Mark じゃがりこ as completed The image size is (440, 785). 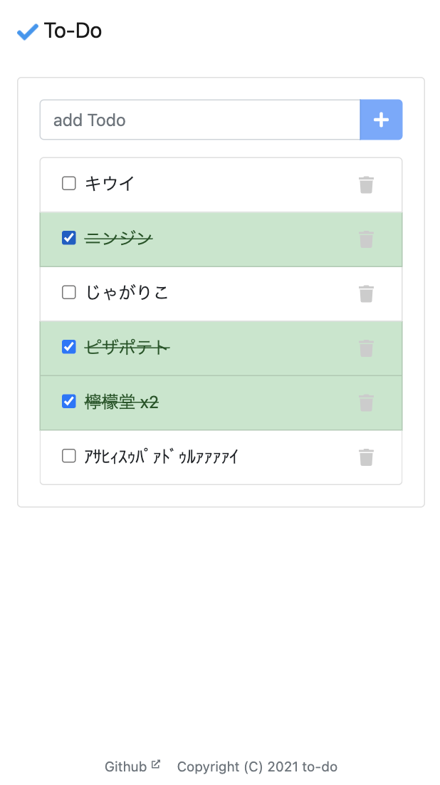coord(68,292)
